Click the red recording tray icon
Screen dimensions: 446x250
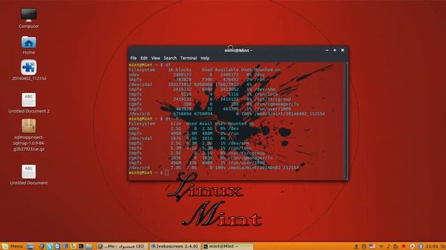pyautogui.click(x=403, y=247)
